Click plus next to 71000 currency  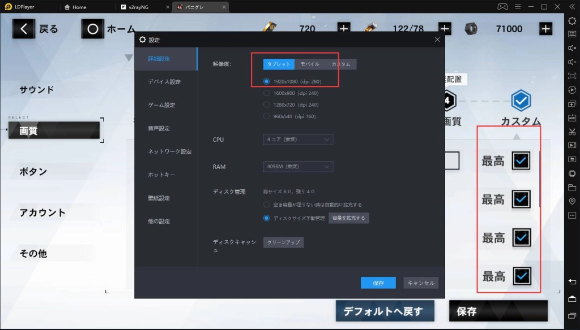pos(545,29)
